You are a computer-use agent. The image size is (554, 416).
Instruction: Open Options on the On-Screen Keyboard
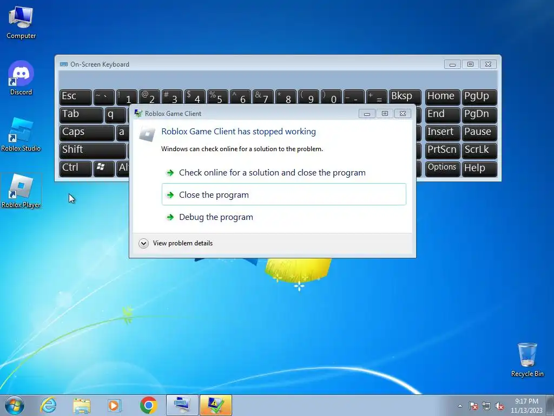click(443, 169)
